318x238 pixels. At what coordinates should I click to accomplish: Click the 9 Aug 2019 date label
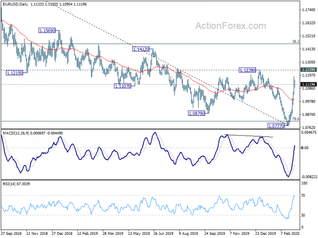coord(188,233)
